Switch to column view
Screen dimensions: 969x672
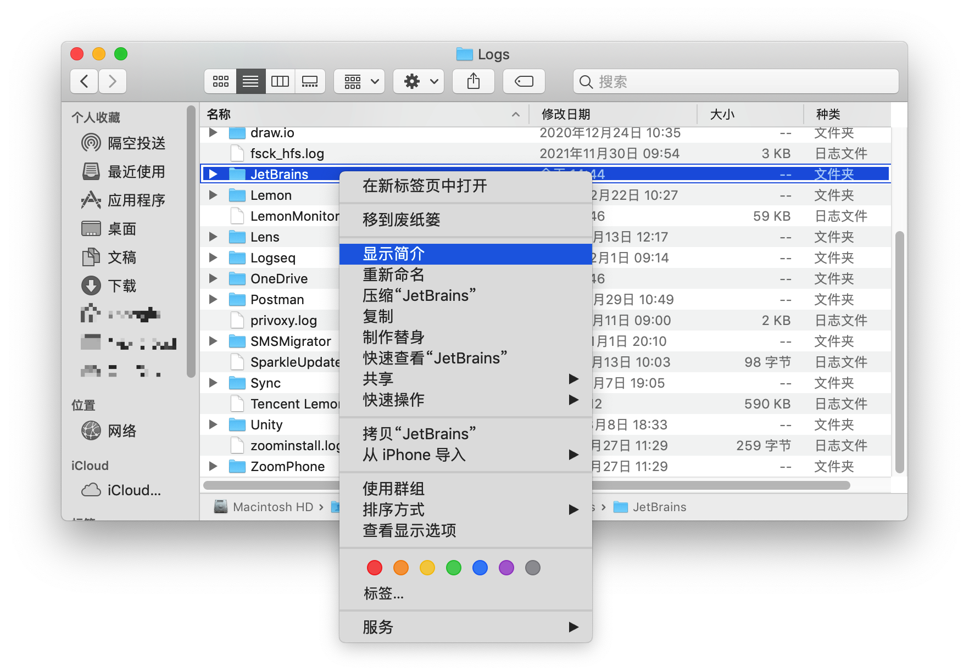[280, 81]
